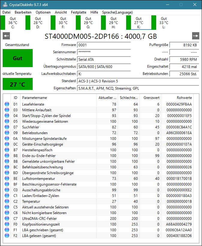The width and height of the screenshot is (202, 246).
Task: Click the Grenzwert column header
Action: [x=150, y=97]
